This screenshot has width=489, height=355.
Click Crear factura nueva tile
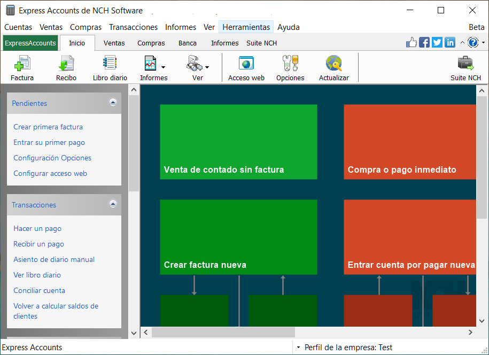tap(238, 237)
